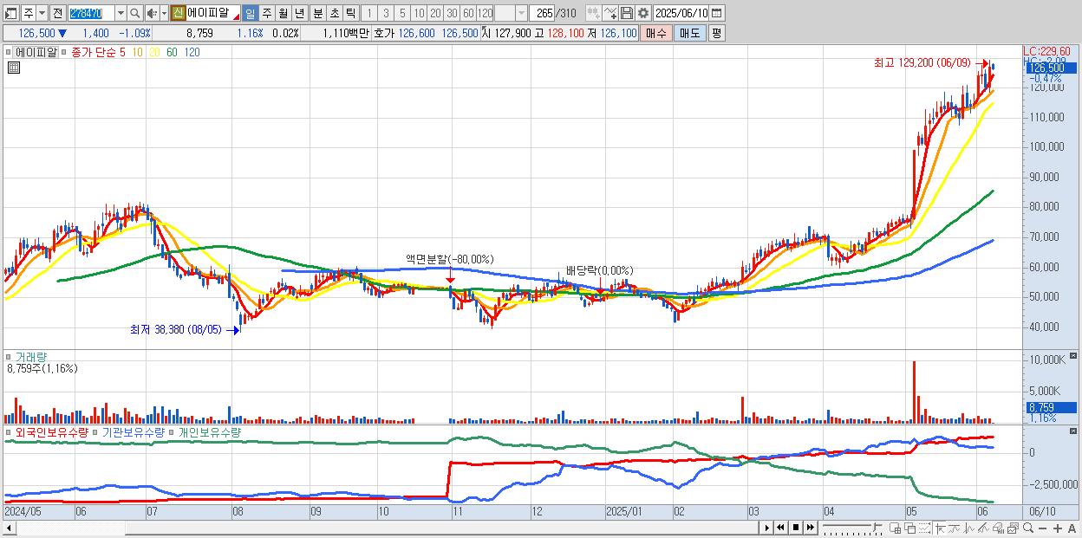Click the chart layout icon at top-left
Image resolution: width=1082 pixels, height=538 pixels.
pyautogui.click(x=11, y=13)
